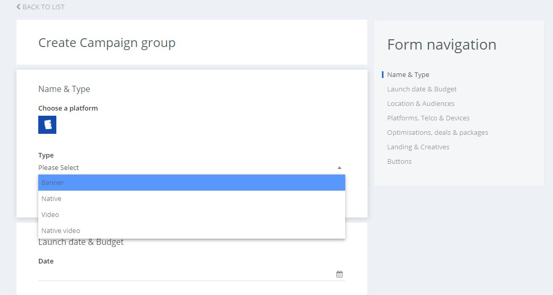This screenshot has height=295, width=553.
Task: Go to Landing & Creatives section
Action: coord(418,147)
